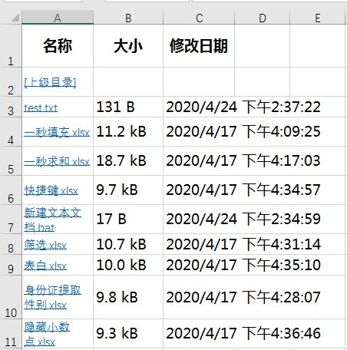Select the date cell 下午4:36:46
This screenshot has width=347, height=350.
click(243, 333)
